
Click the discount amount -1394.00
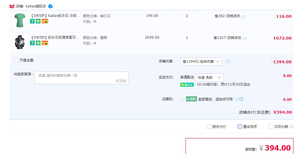[x=281, y=62]
